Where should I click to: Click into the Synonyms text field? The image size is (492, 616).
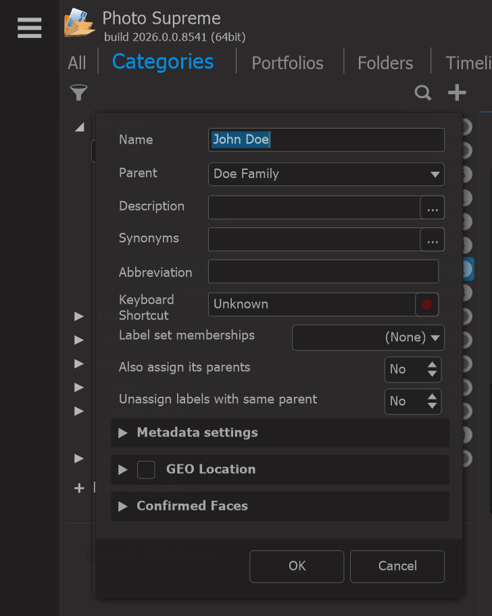314,240
